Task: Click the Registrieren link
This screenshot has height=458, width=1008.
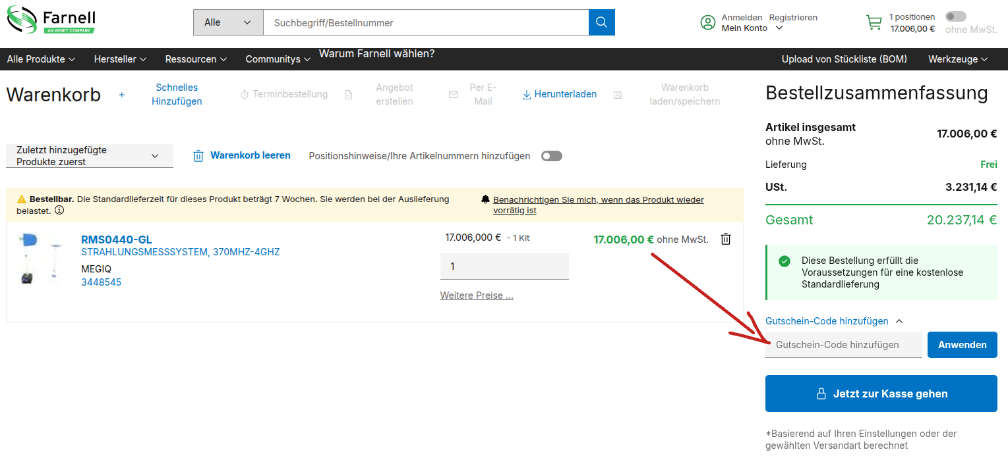Action: [x=793, y=18]
